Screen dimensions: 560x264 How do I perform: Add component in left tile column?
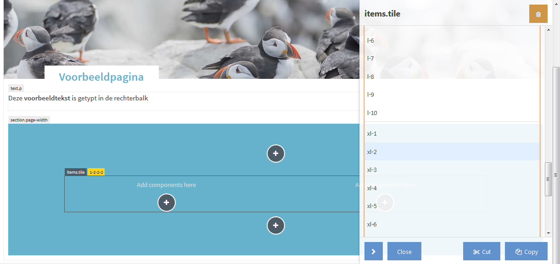pyautogui.click(x=167, y=203)
